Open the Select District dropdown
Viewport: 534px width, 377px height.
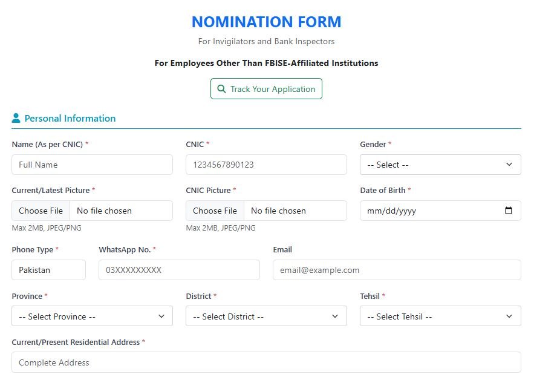[x=266, y=316]
